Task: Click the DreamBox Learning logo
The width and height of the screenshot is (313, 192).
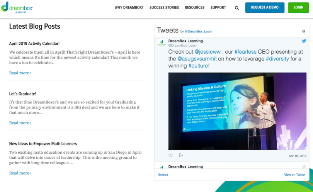Action: [17, 7]
